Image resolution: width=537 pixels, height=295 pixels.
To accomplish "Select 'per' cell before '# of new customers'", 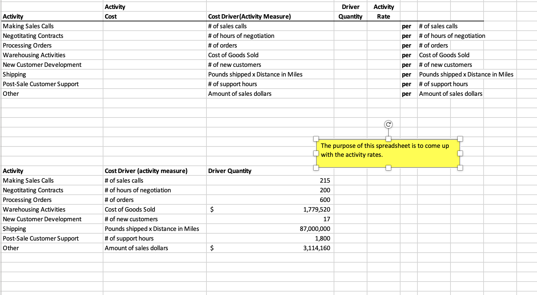I will click(x=409, y=64).
